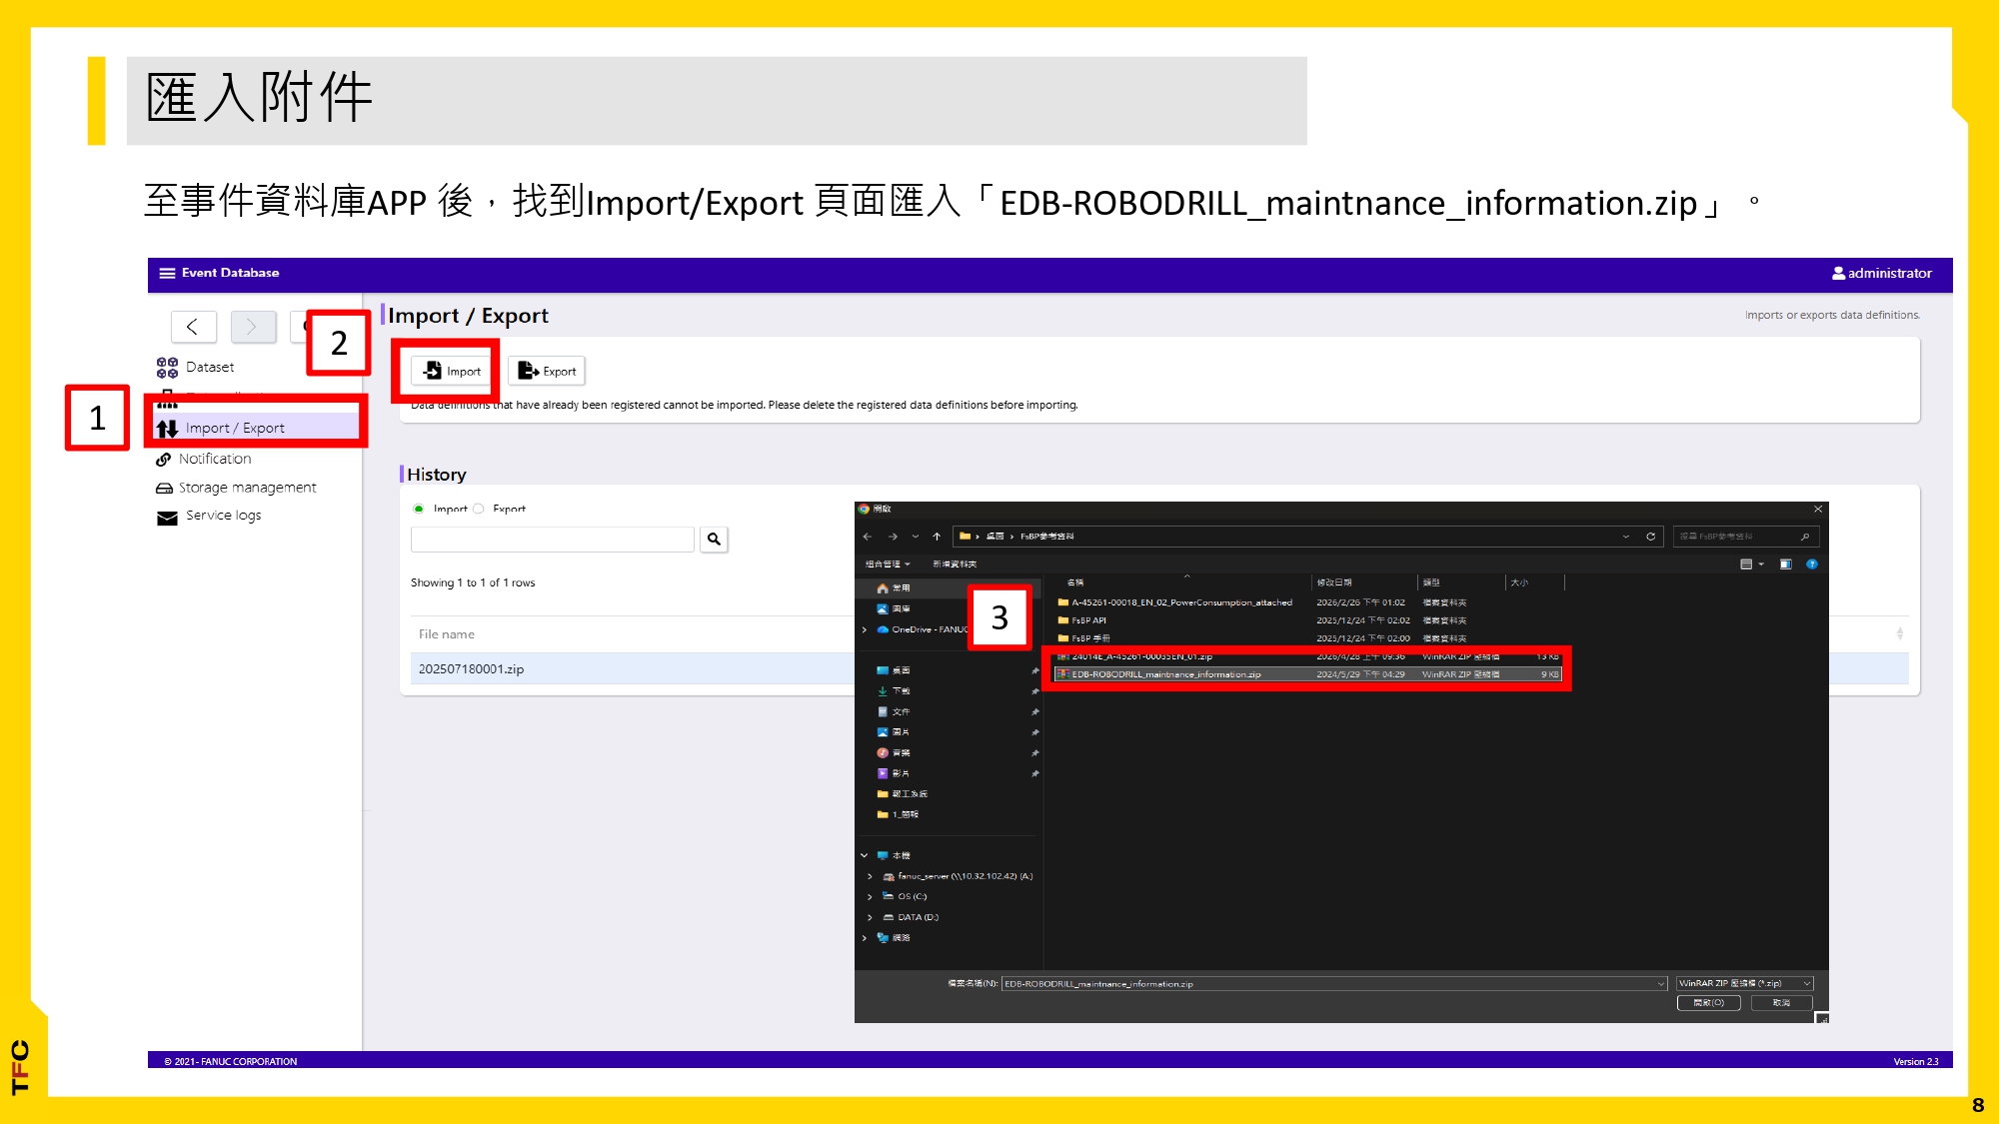Image resolution: width=1999 pixels, height=1124 pixels.
Task: Select Import / Export in the sidebar
Action: pyautogui.click(x=257, y=428)
